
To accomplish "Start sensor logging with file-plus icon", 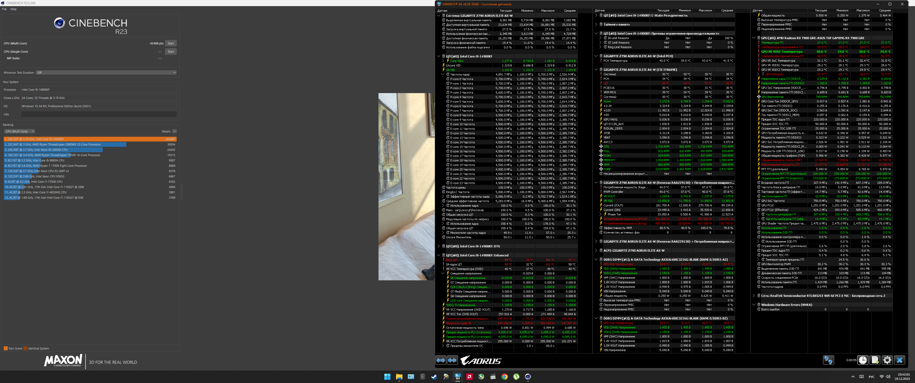I will click(875, 360).
